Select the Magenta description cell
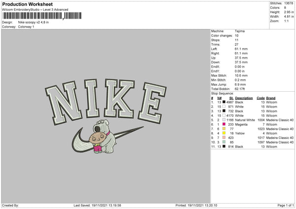The width and height of the screenshot is (296, 209). 241,125
